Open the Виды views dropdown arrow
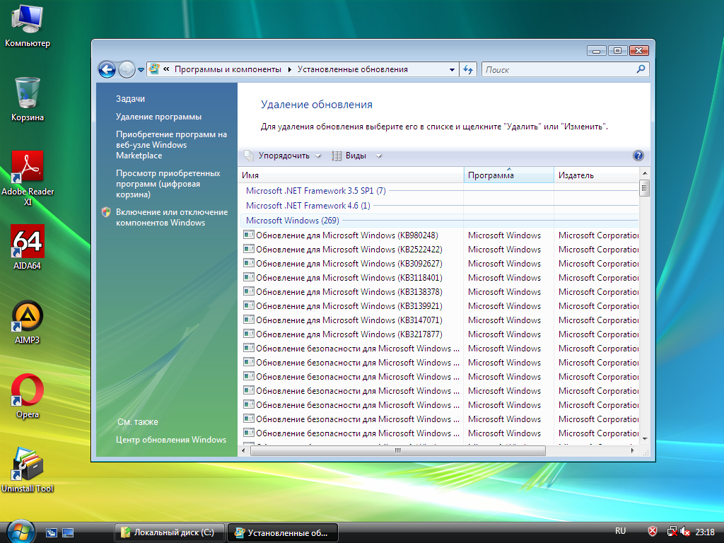 pos(379,156)
